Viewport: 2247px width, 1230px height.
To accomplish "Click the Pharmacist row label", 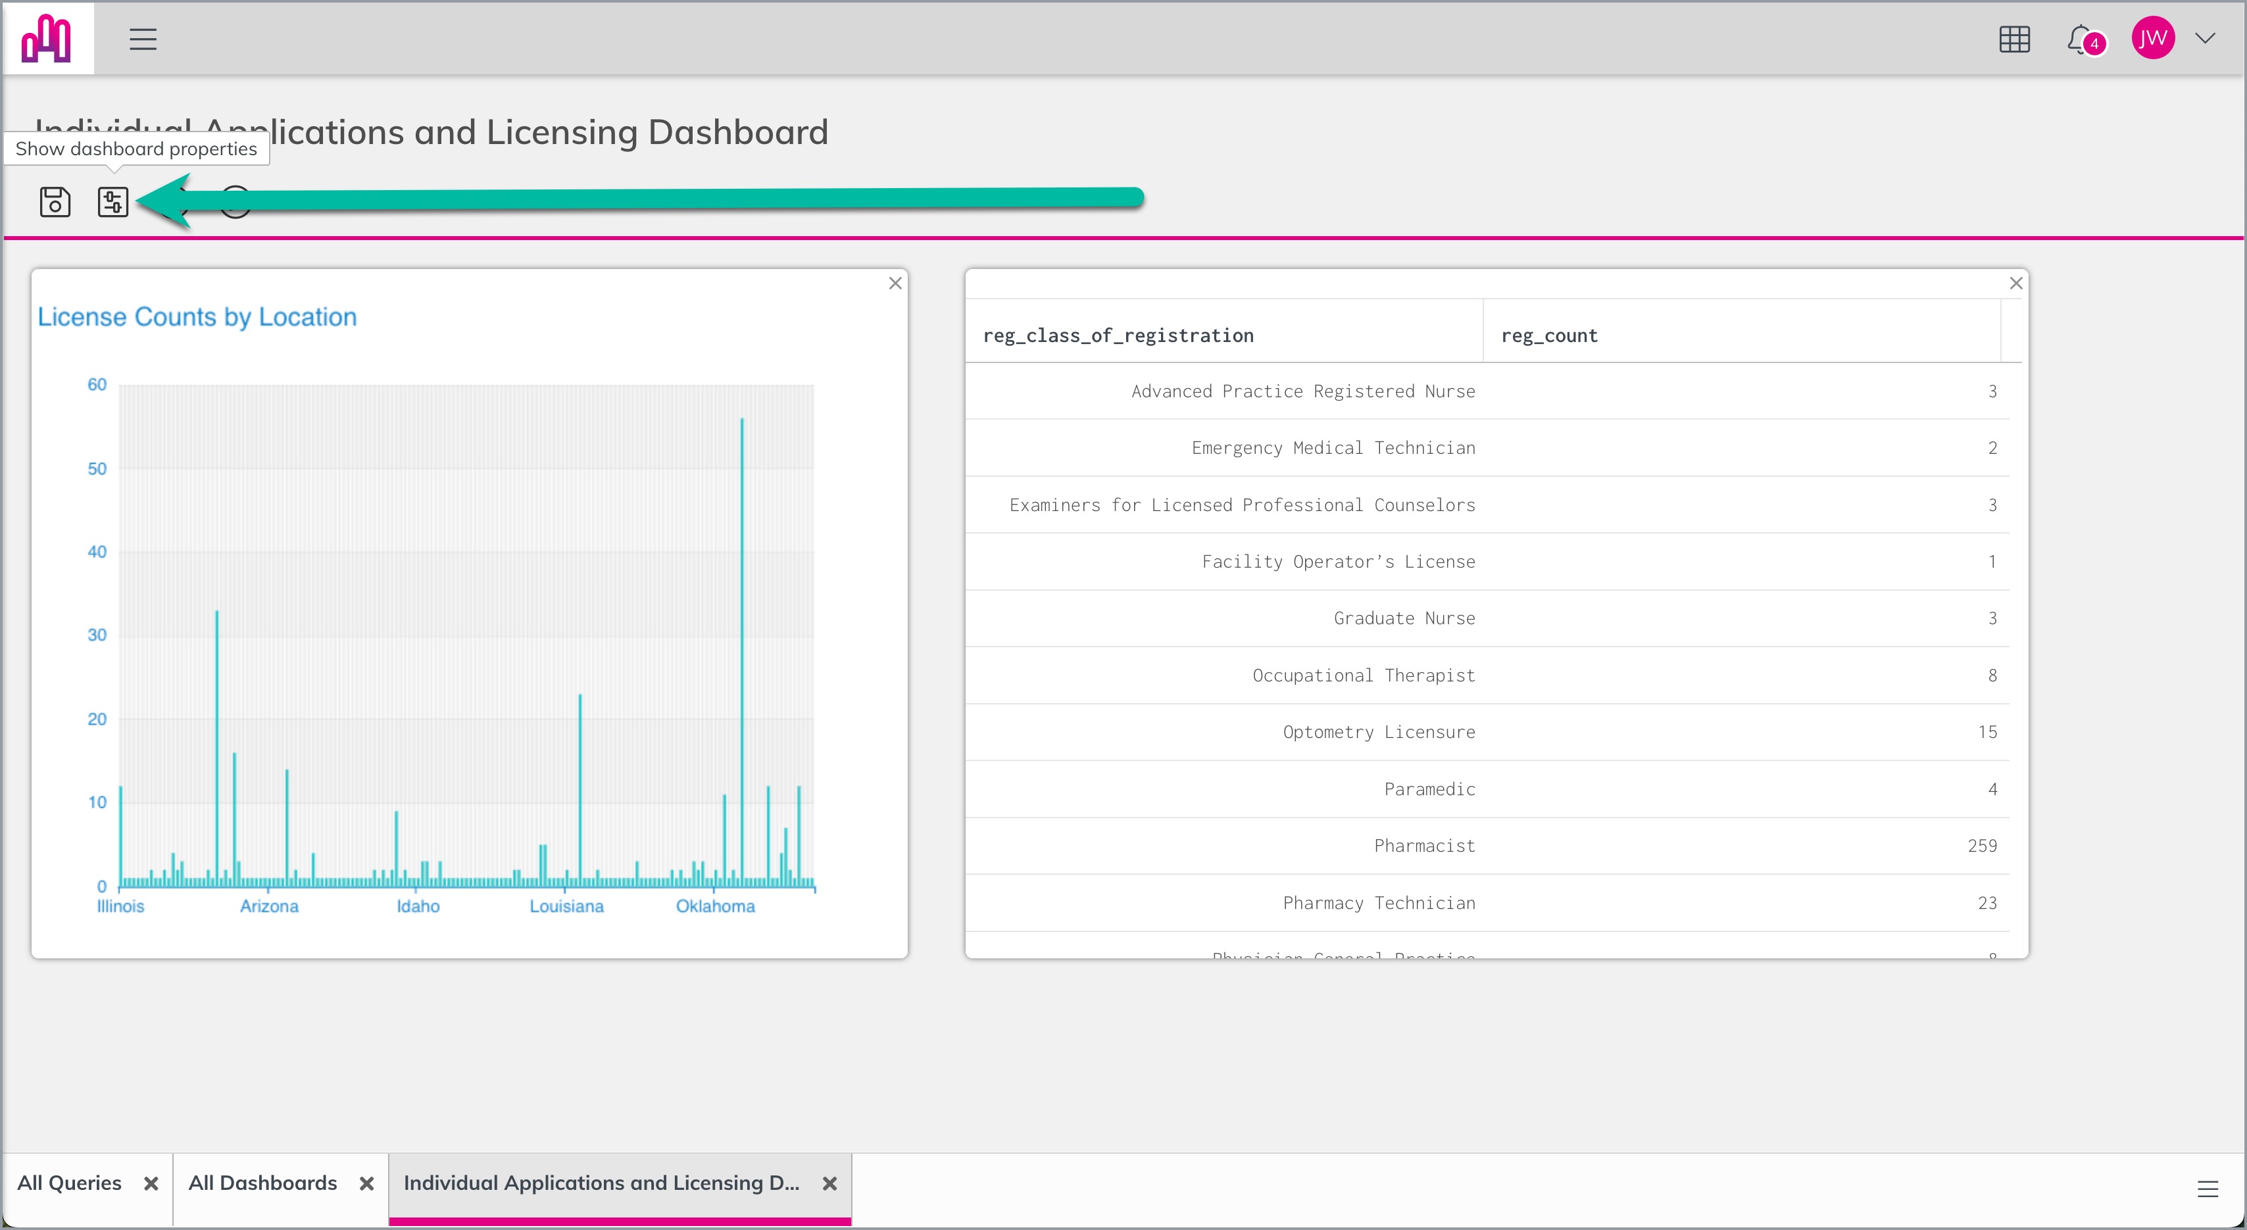I will [x=1425, y=846].
